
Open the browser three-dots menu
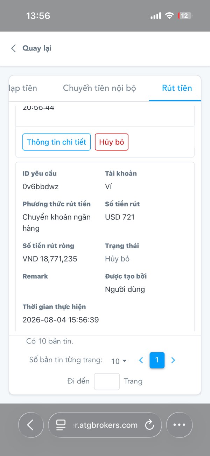179,425
